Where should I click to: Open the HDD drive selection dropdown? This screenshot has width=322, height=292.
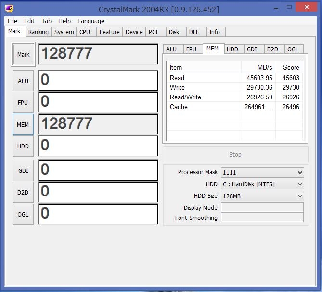click(262, 184)
